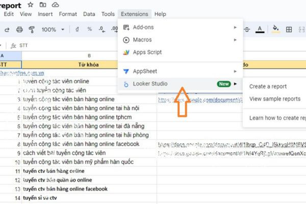Screen dimensions: 306x204
Task: Expand the Macros submenu arrow
Action: (235, 40)
